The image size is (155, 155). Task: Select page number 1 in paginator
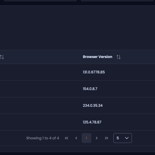[x=86, y=138]
